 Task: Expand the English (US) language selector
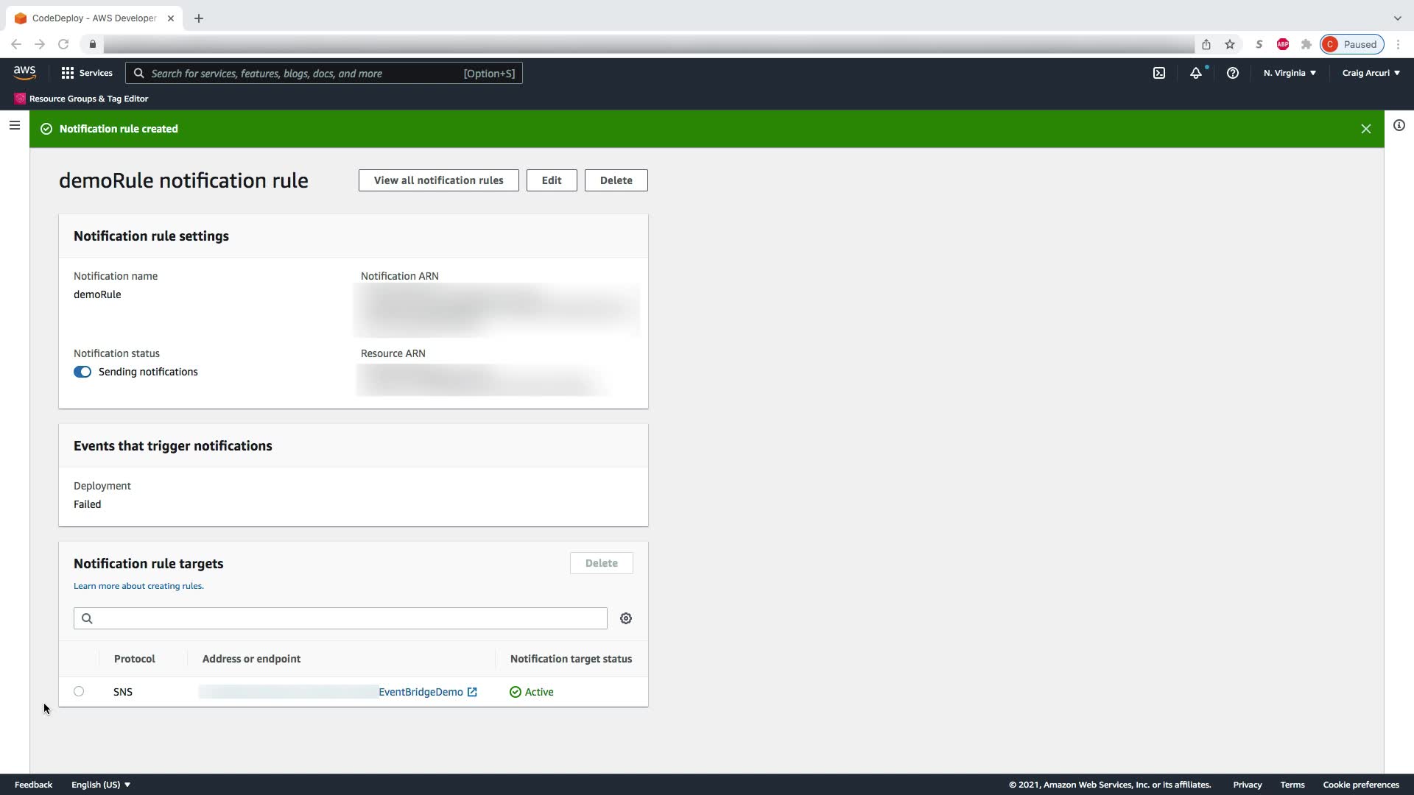click(101, 785)
